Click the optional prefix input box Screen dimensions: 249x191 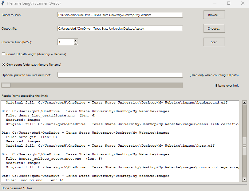tap(120, 75)
